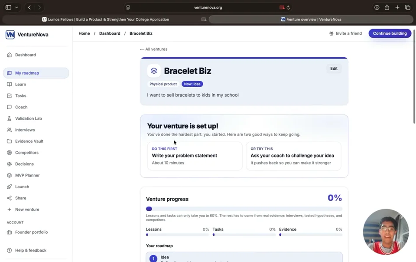Click the venture description text
Image resolution: width=416 pixels, height=262 pixels.
click(193, 95)
